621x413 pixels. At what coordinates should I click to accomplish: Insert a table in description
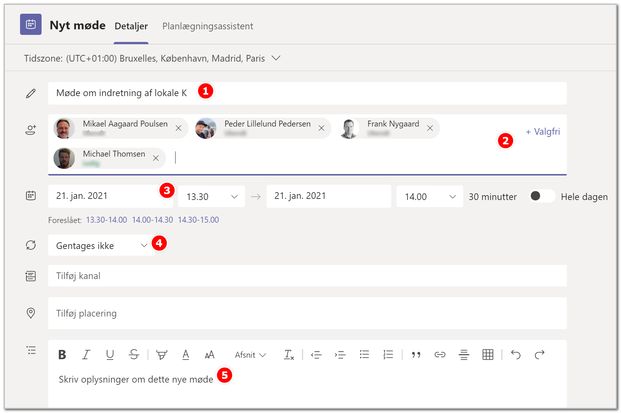point(488,355)
